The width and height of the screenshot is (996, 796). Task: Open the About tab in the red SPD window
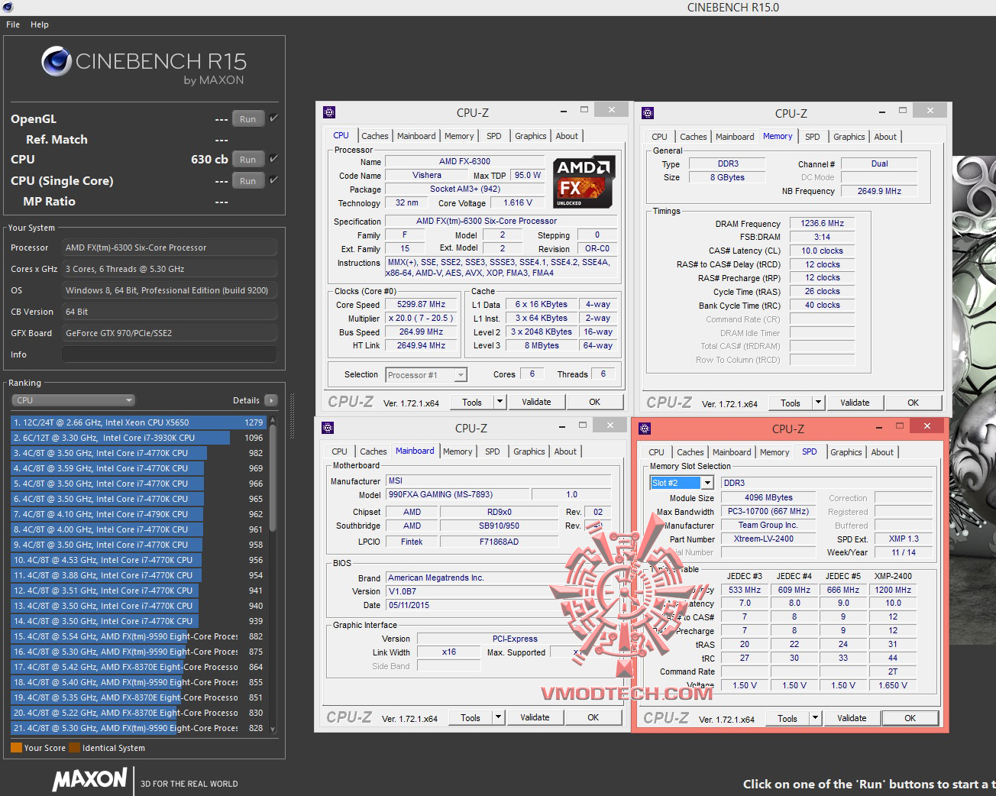coord(882,452)
